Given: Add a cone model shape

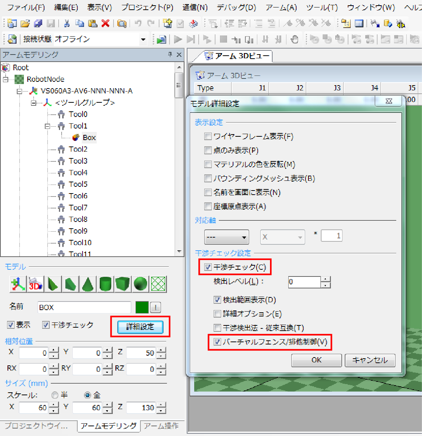Looking at the screenshot, I should pos(87,284).
